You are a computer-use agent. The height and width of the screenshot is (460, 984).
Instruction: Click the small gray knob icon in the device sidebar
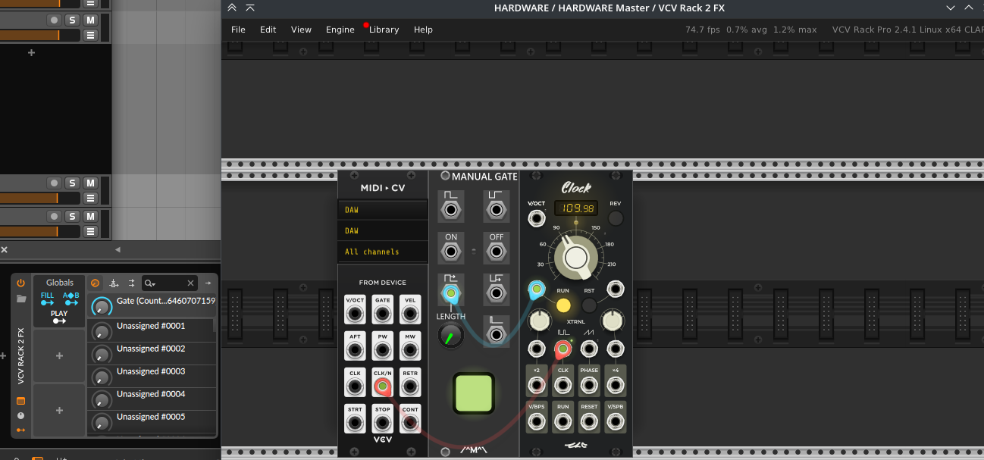[20, 415]
